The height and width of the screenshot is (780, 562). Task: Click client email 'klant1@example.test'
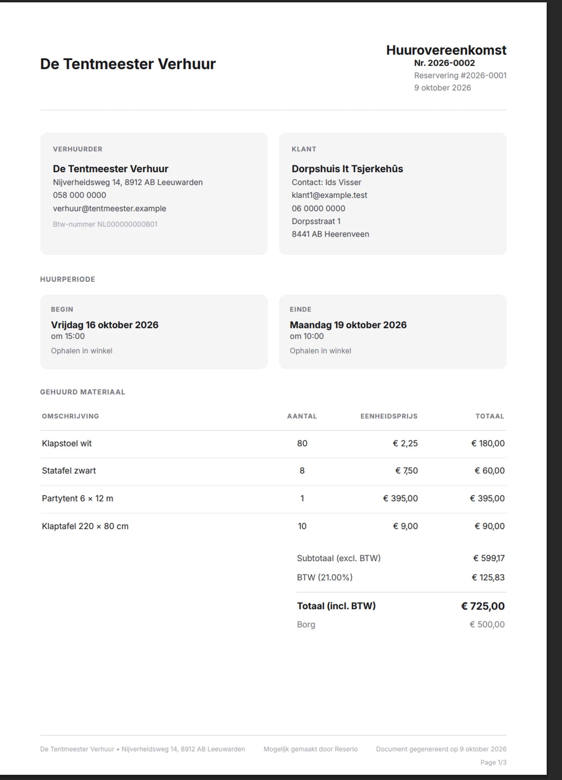pos(329,195)
